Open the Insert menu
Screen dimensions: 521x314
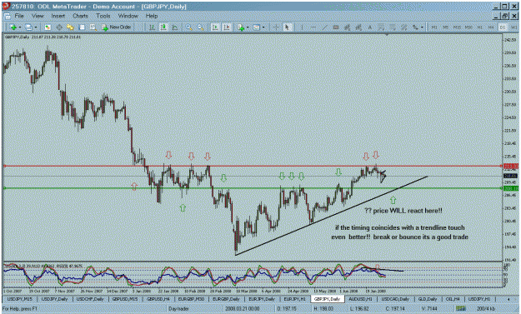pos(58,16)
